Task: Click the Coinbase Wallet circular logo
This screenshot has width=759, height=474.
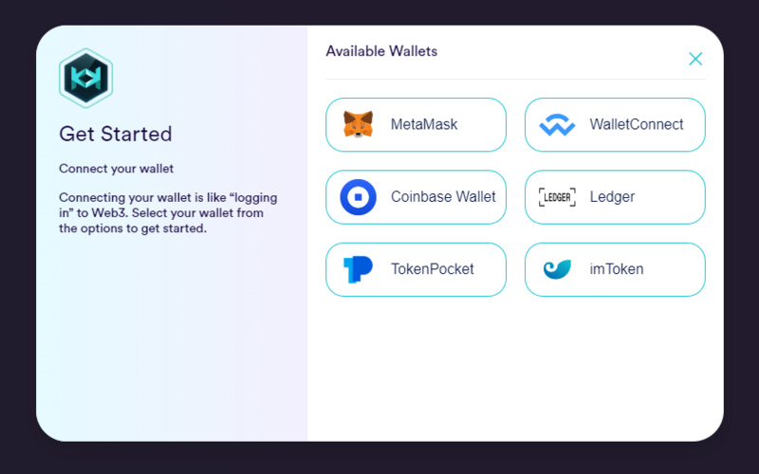Action: click(x=358, y=197)
